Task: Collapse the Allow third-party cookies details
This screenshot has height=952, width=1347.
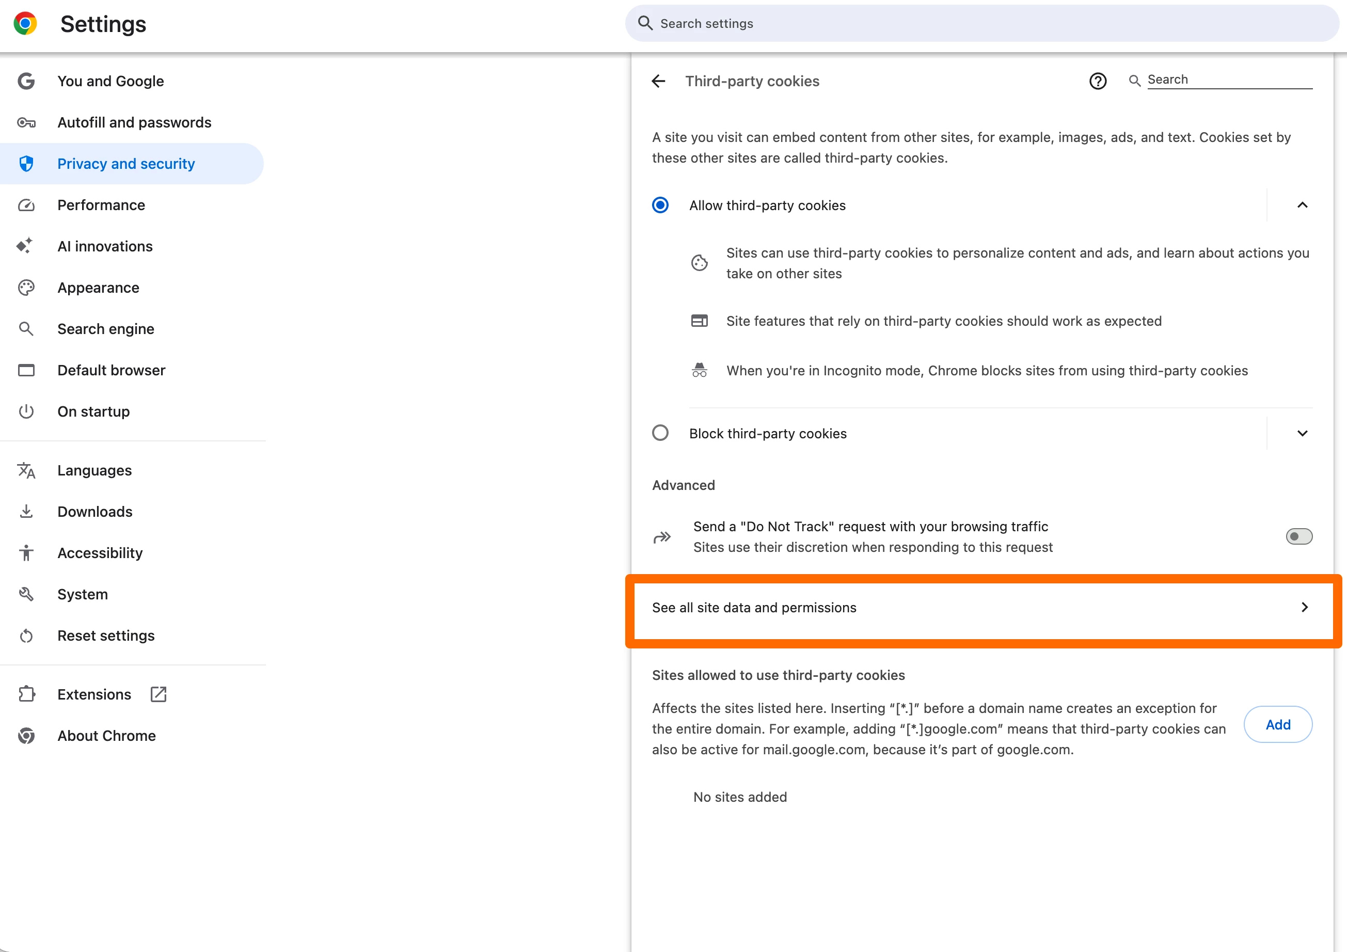Action: point(1302,205)
